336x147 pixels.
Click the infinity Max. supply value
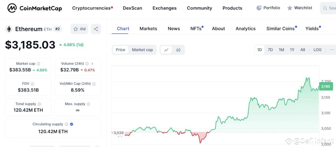click(78, 110)
